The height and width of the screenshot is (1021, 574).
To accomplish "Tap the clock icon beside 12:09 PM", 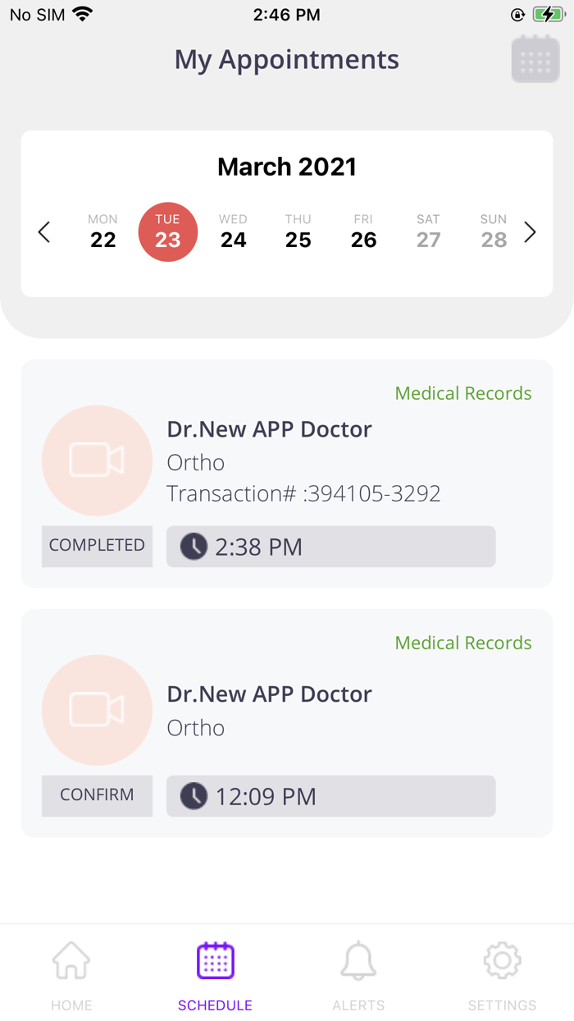I will click(192, 795).
